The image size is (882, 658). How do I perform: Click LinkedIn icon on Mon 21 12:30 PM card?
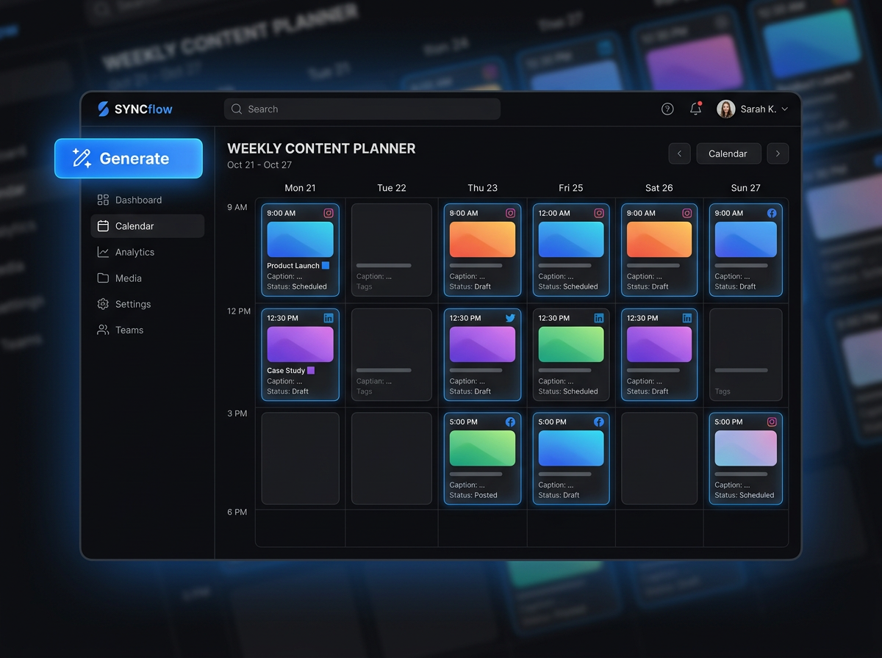coord(329,318)
